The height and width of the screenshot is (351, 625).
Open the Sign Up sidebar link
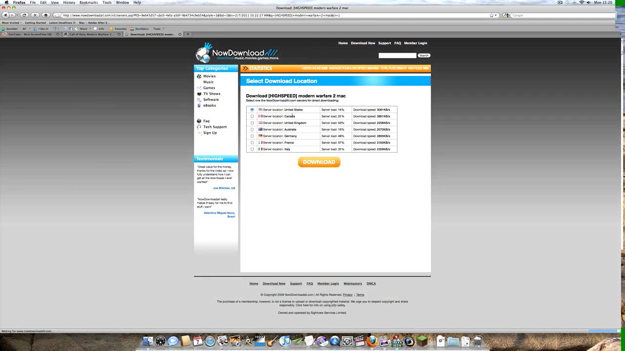[210, 133]
